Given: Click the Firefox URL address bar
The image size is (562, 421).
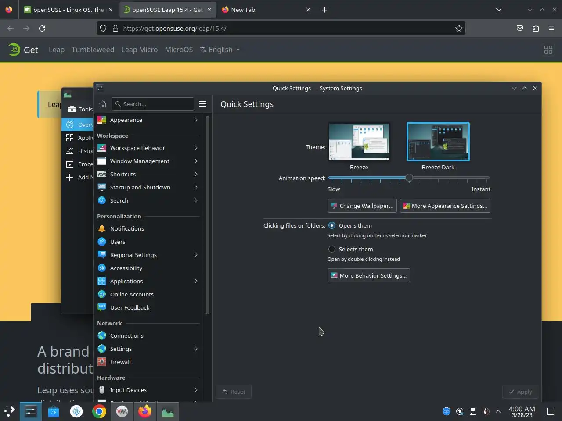Looking at the screenshot, I should (x=281, y=28).
